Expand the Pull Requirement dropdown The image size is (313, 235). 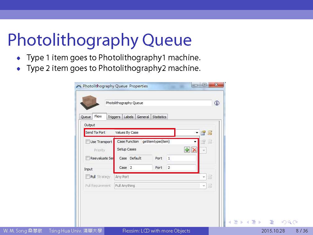point(204,186)
